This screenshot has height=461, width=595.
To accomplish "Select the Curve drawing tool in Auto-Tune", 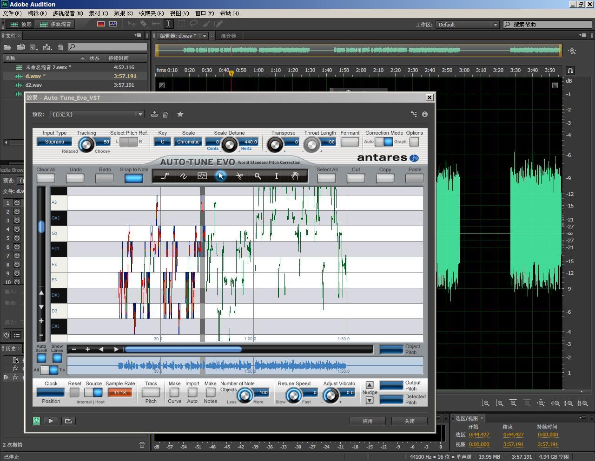I will [x=183, y=176].
